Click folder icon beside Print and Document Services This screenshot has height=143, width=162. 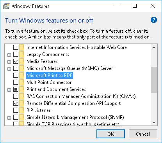point(22,89)
